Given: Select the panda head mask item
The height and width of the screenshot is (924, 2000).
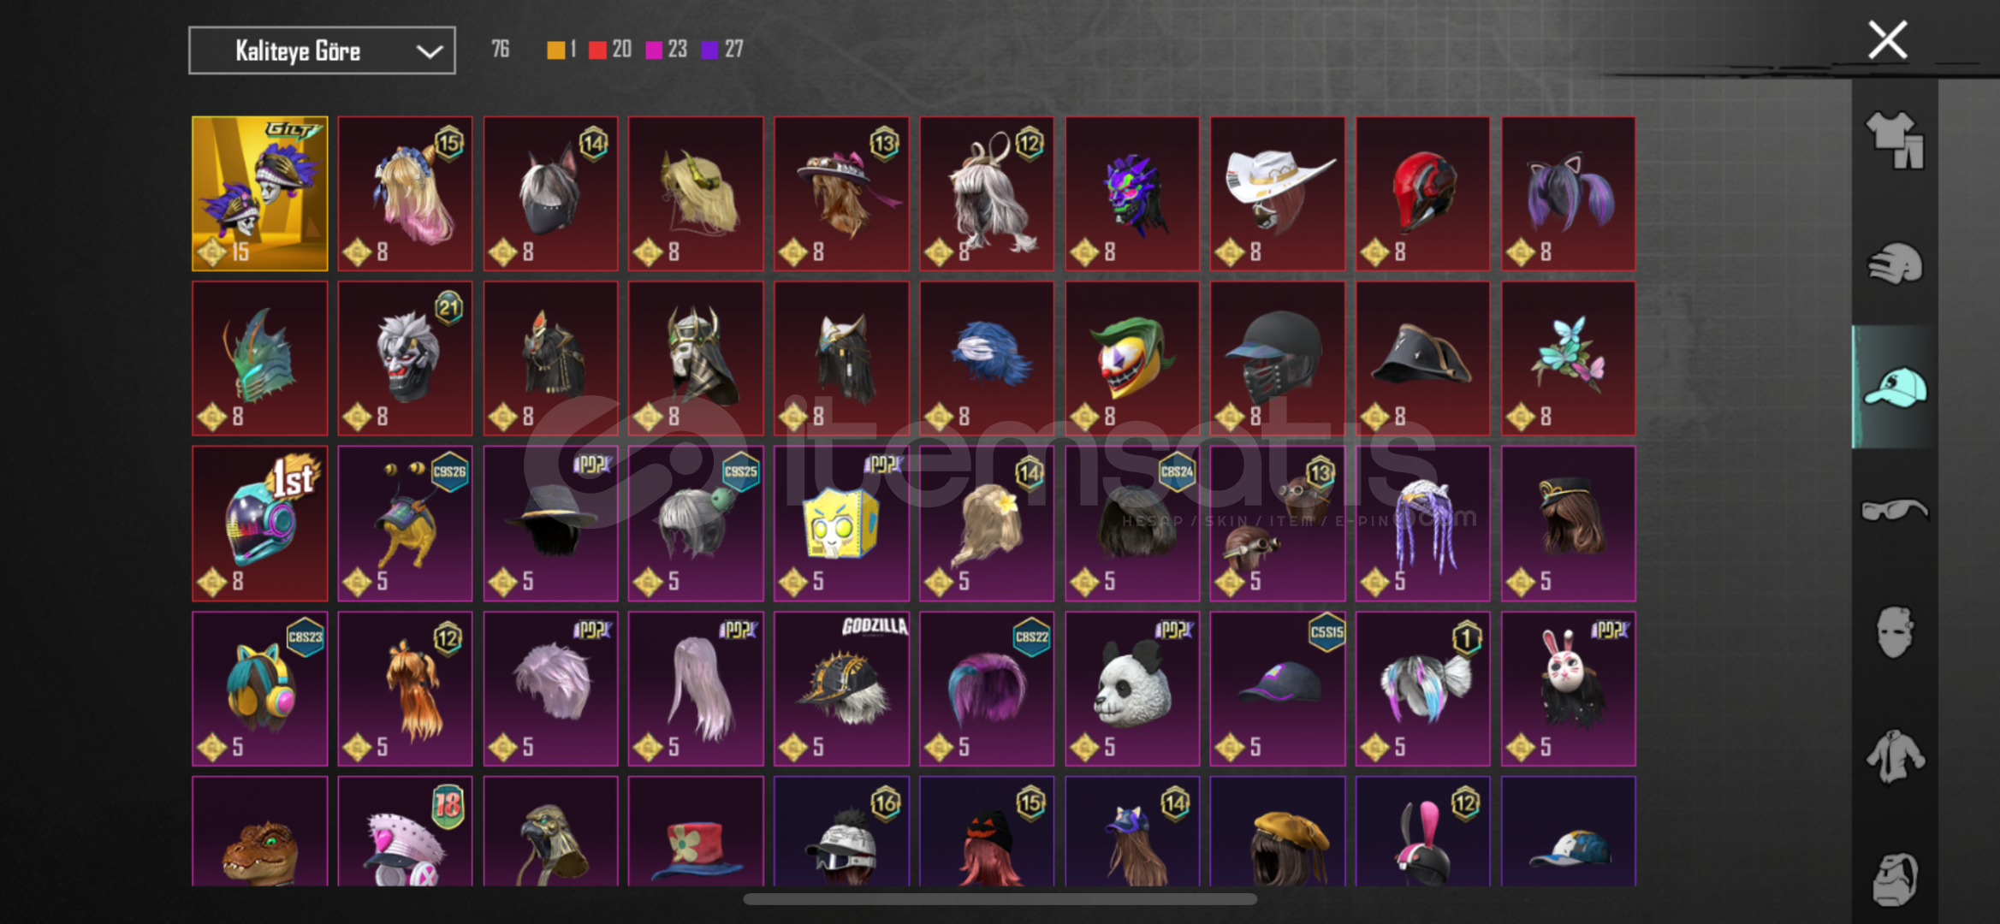Looking at the screenshot, I should pyautogui.click(x=1132, y=688).
